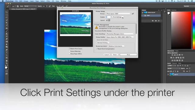
Task: Collapse the Color Management section
Action: point(95,25)
